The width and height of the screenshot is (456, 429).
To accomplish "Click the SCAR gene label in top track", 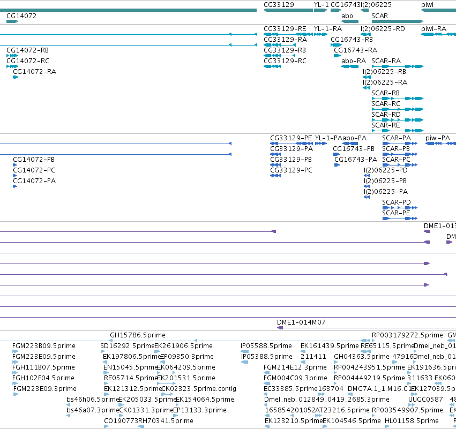I will click(x=379, y=16).
